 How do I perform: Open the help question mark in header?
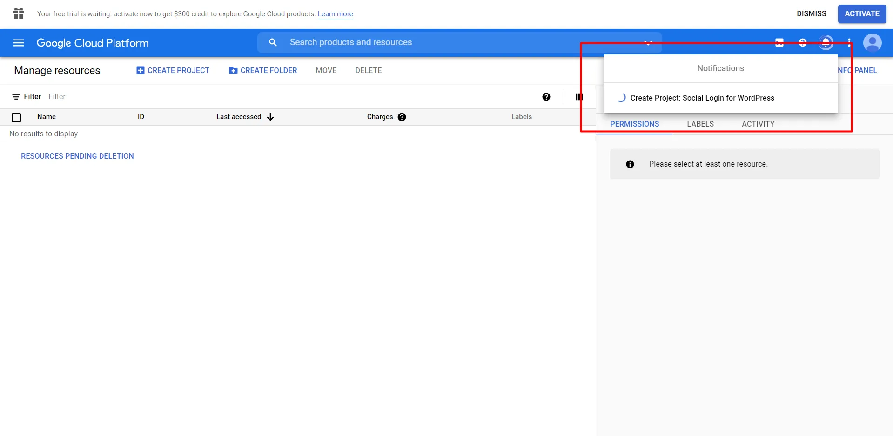click(803, 43)
